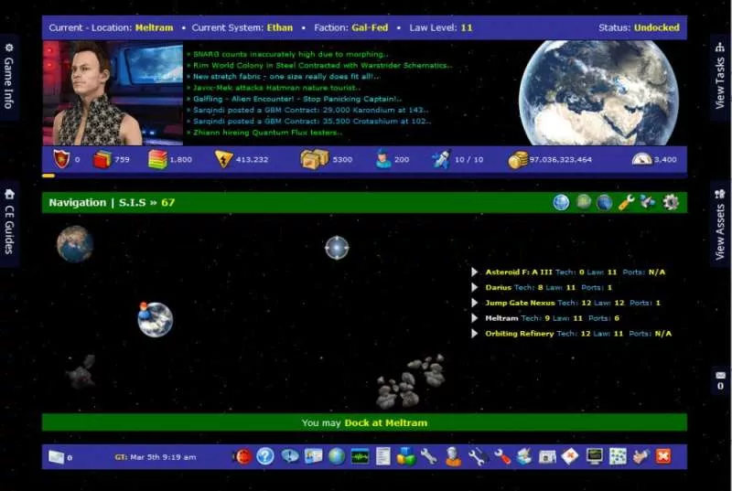This screenshot has height=491, width=732.
Task: Click the large Earth planet image
Action: point(598,92)
